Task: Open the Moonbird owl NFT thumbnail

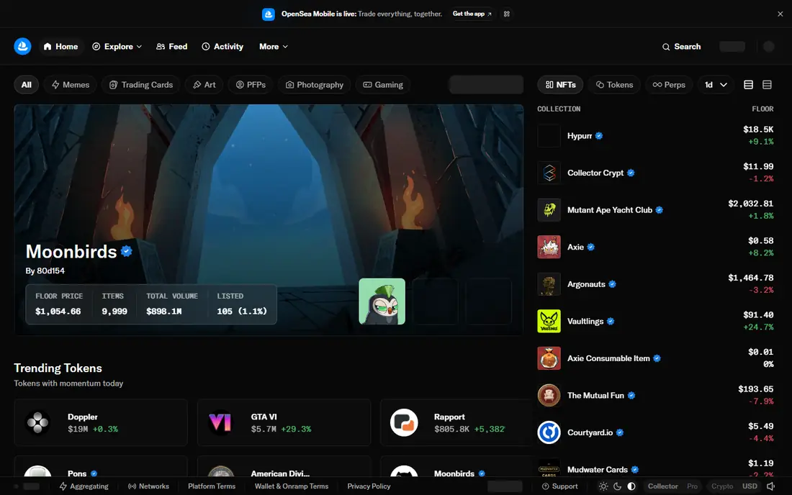Action: click(382, 301)
